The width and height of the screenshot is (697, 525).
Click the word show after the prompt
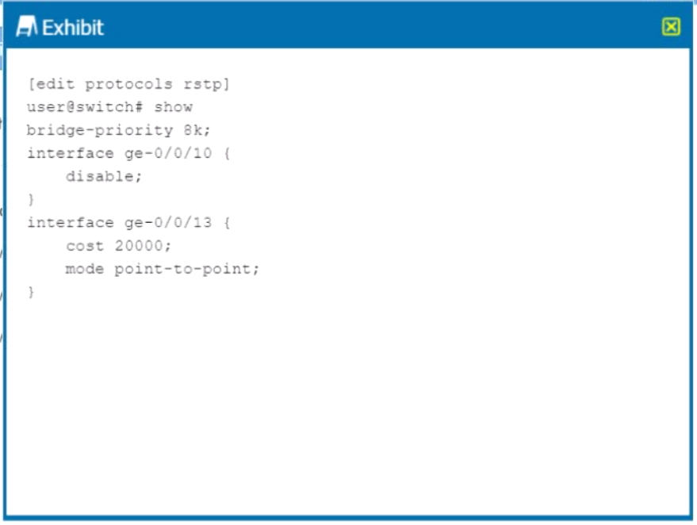174,107
